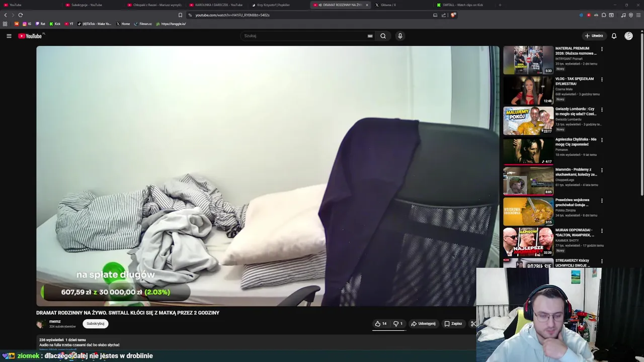644x362 pixels.
Task: Switch to SWITALL Watch clips on Kick tab
Action: click(x=463, y=5)
